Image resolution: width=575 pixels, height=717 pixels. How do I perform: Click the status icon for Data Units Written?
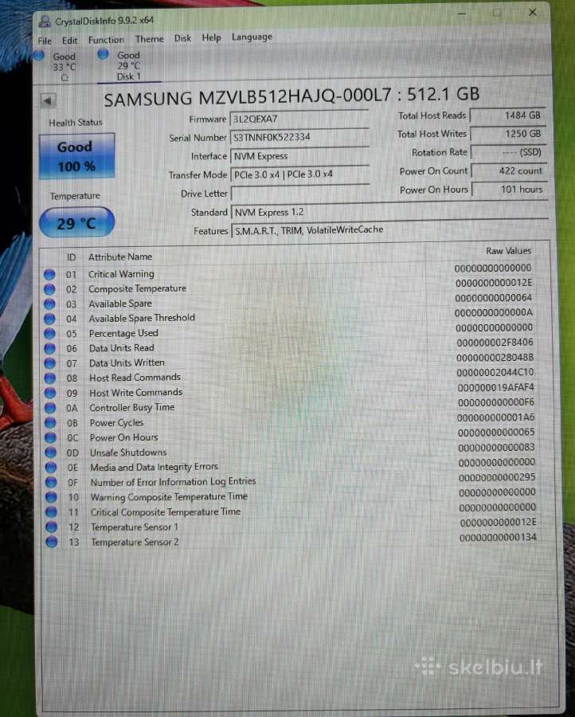[x=50, y=363]
